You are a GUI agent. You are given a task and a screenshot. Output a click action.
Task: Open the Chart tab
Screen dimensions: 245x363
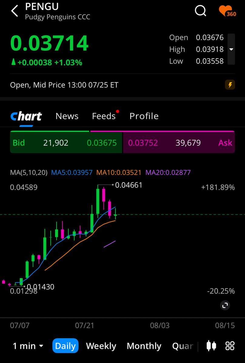click(x=26, y=116)
